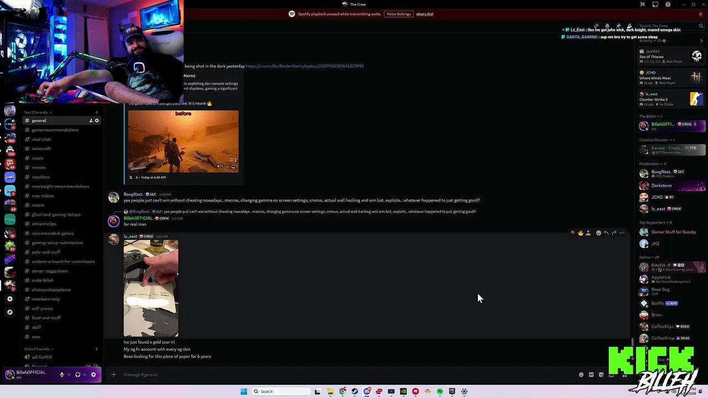Switch to the minecraft channel

(61, 149)
